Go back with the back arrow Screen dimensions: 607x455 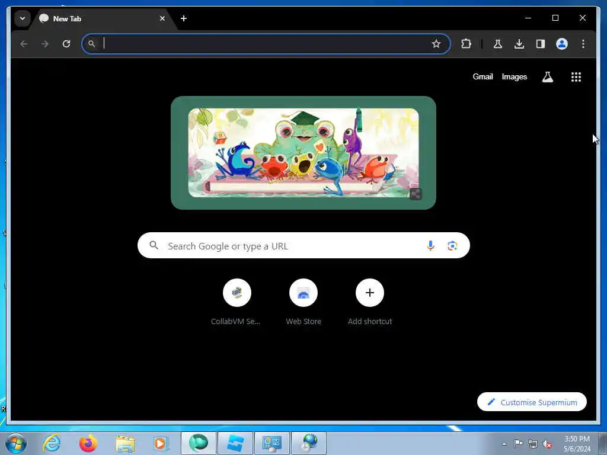(x=24, y=44)
